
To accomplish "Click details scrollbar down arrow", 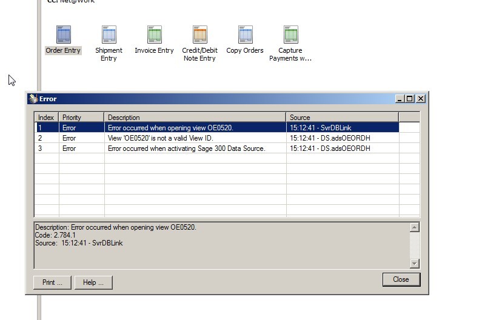I will 414,264.
